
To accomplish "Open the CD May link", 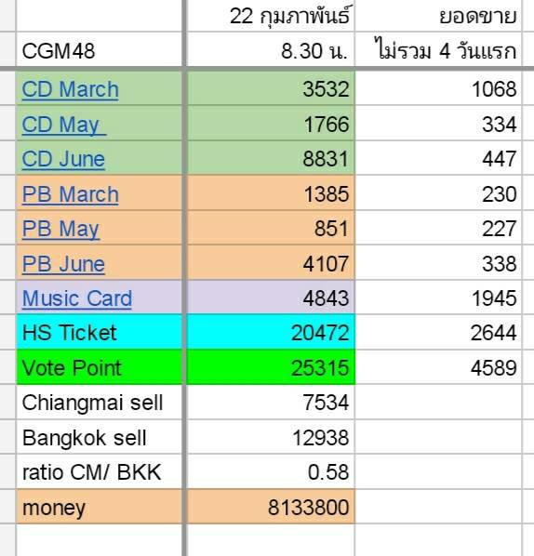I will click(x=64, y=125).
